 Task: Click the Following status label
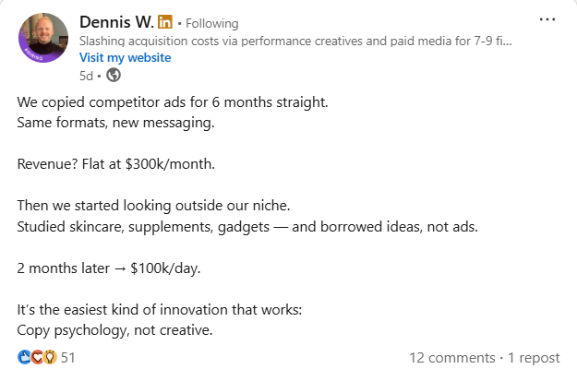click(212, 23)
